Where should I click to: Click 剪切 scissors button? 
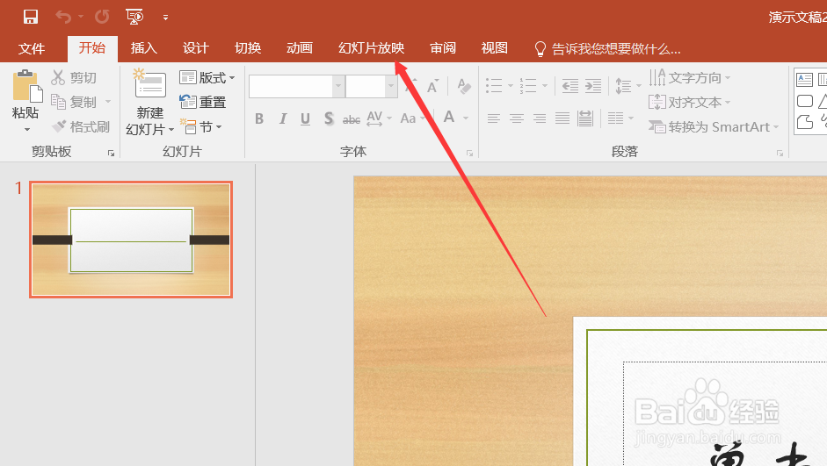[74, 78]
